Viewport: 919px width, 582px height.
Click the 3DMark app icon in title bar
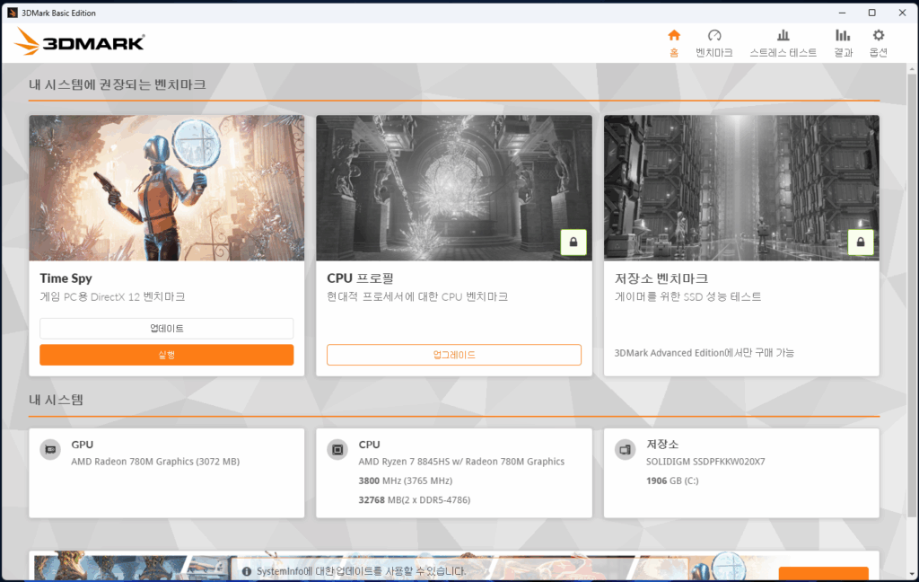[12, 13]
